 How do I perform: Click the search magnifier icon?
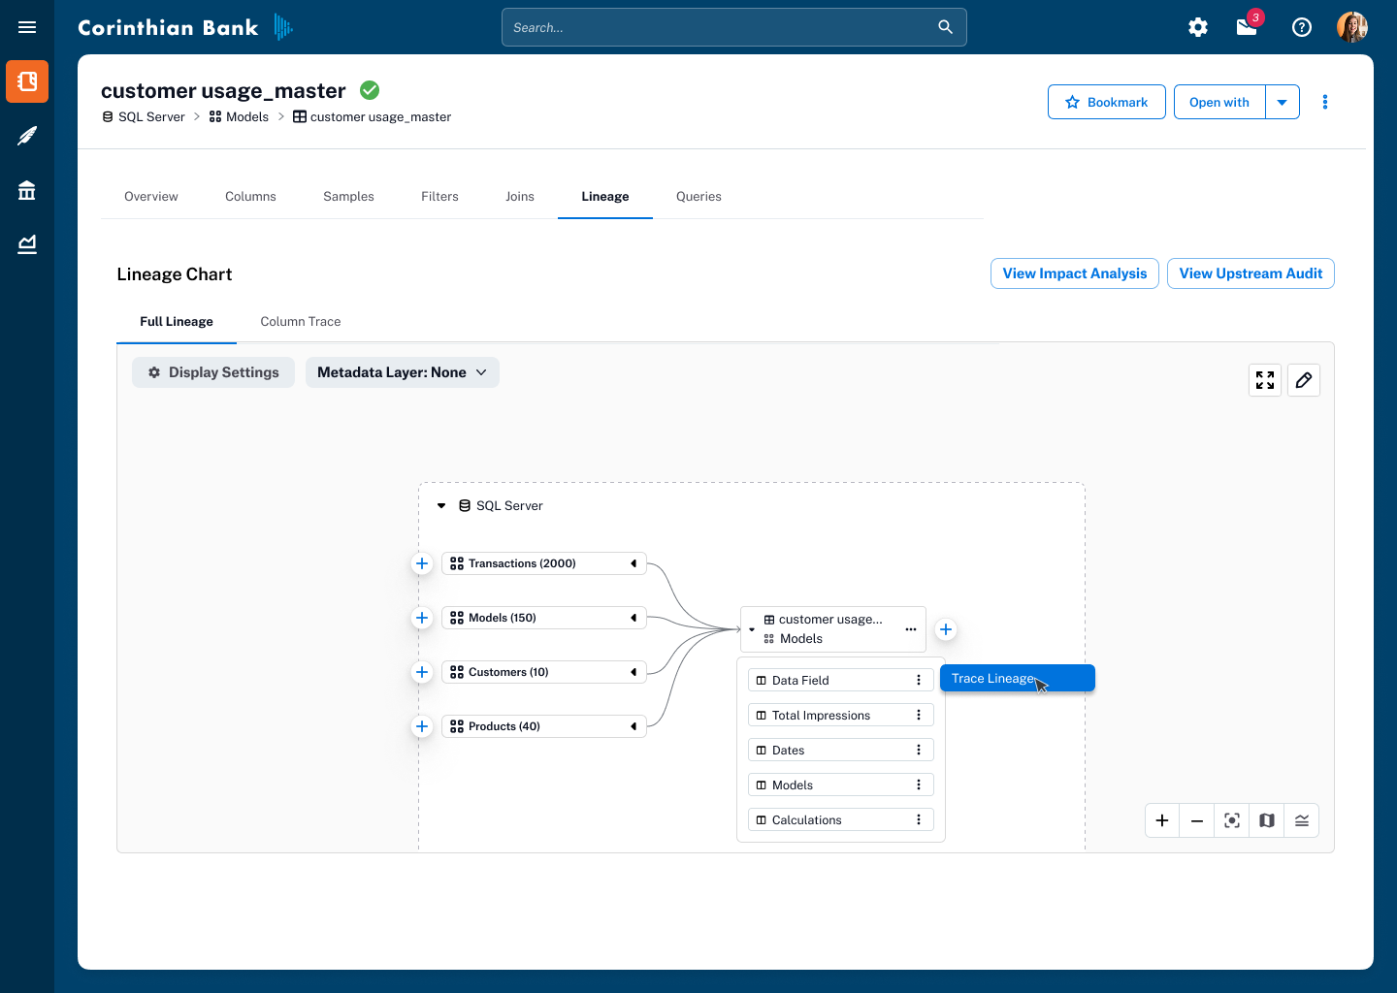(x=945, y=27)
